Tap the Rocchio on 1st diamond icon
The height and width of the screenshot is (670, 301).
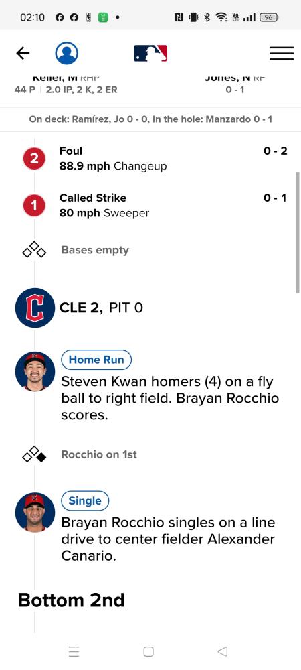34,455
